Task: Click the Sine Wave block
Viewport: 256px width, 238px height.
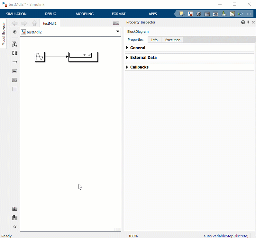Action: coord(40,57)
